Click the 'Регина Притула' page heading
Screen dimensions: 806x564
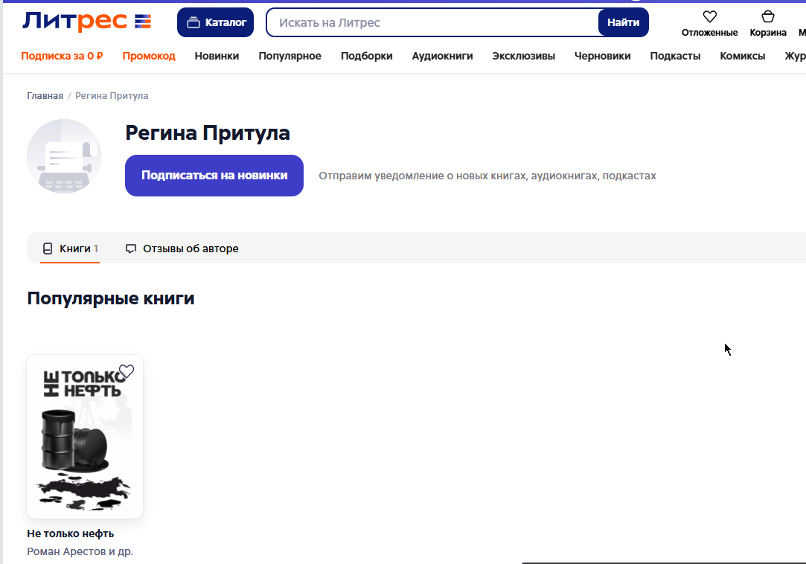point(208,133)
